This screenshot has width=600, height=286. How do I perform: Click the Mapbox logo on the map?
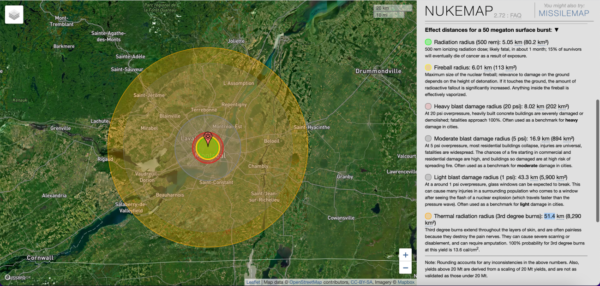coord(18,277)
